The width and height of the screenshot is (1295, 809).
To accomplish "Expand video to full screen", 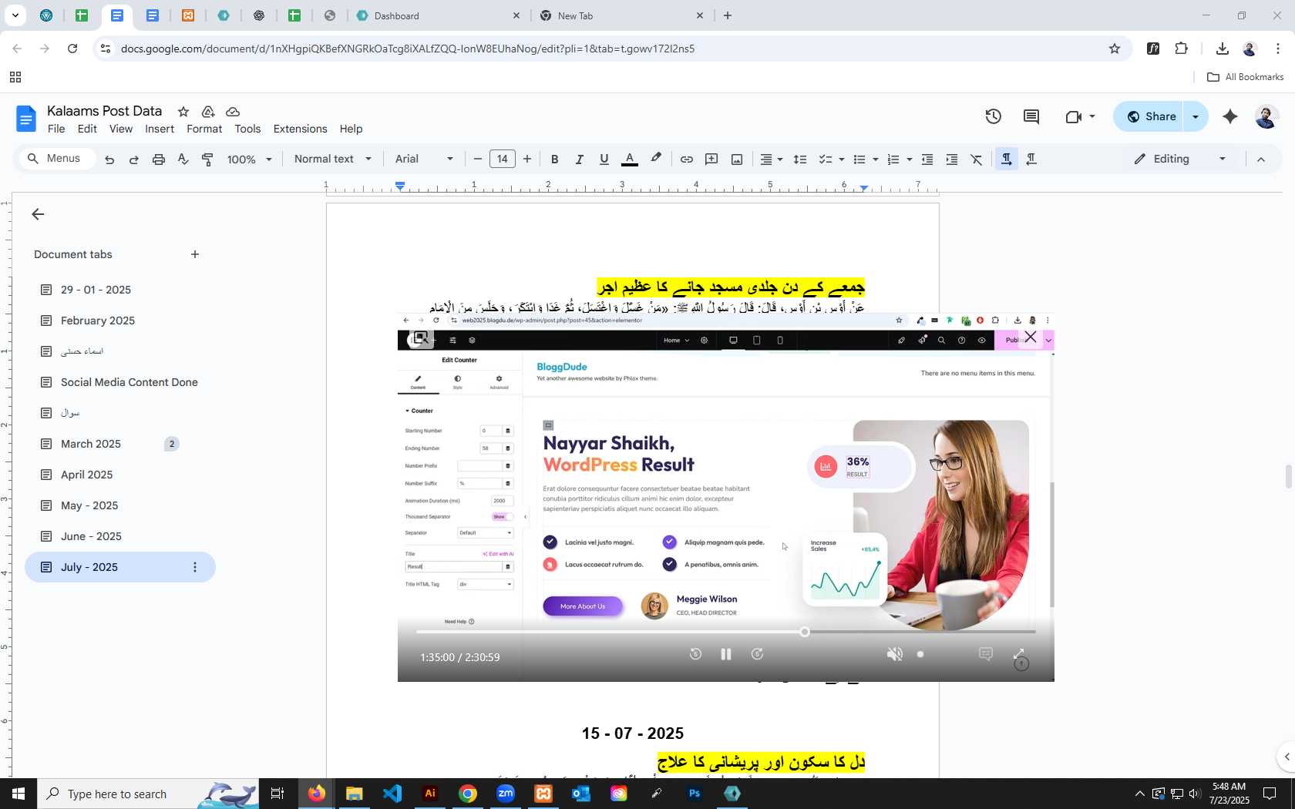I will 1019,654.
